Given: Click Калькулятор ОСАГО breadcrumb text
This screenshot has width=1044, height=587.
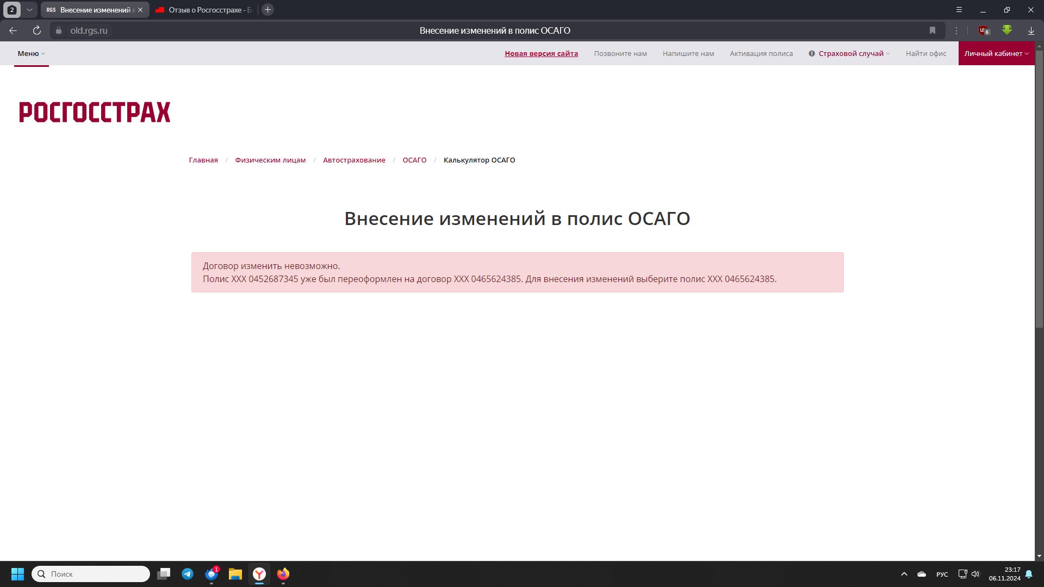Looking at the screenshot, I should pos(479,160).
